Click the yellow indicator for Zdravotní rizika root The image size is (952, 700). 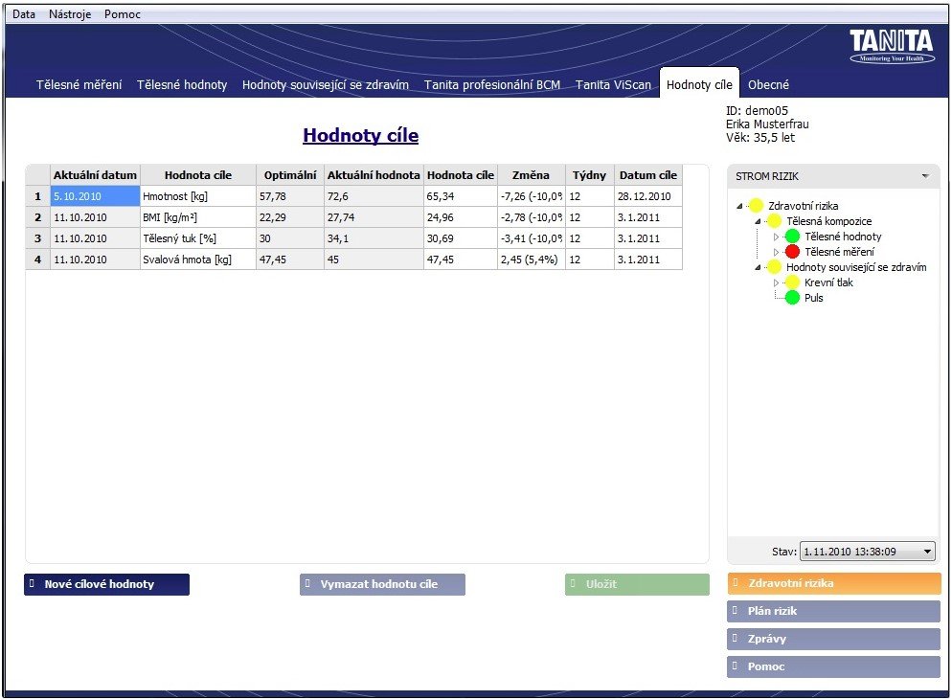(x=756, y=206)
